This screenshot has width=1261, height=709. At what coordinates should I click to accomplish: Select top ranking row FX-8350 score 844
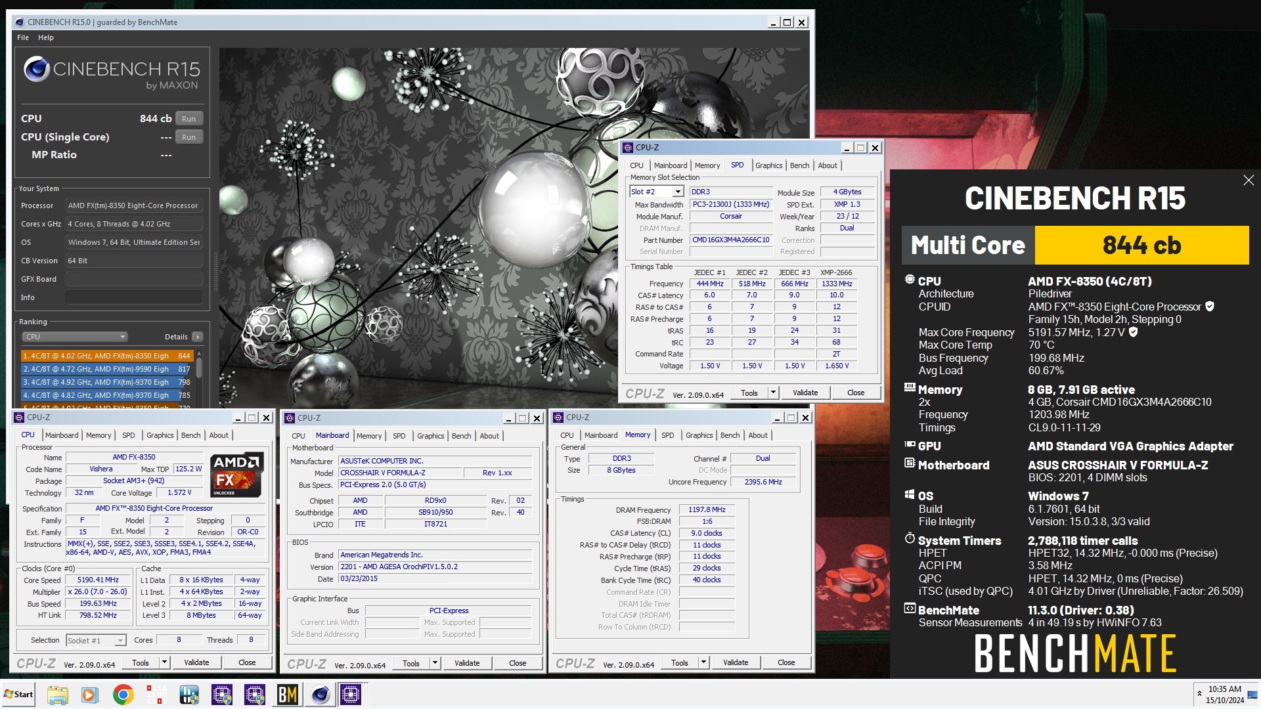[x=106, y=356]
